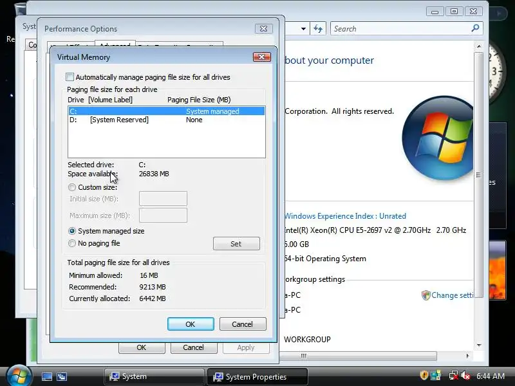The height and width of the screenshot is (386, 515).
Task: Click the vertical scrollbar thumb in System window
Action: pos(478,174)
